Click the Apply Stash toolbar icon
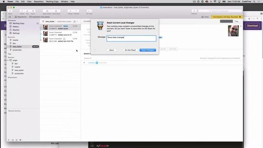 47,11
